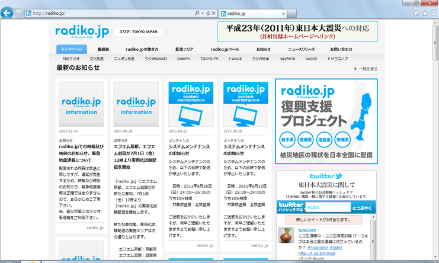Select the TBSラジオ station link

(x=71, y=59)
